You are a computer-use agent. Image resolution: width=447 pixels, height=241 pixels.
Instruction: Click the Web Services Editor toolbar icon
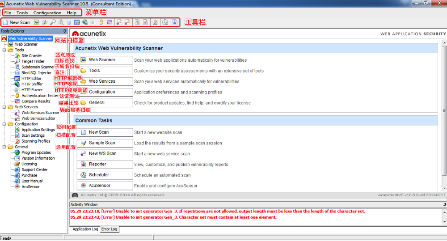(127, 22)
